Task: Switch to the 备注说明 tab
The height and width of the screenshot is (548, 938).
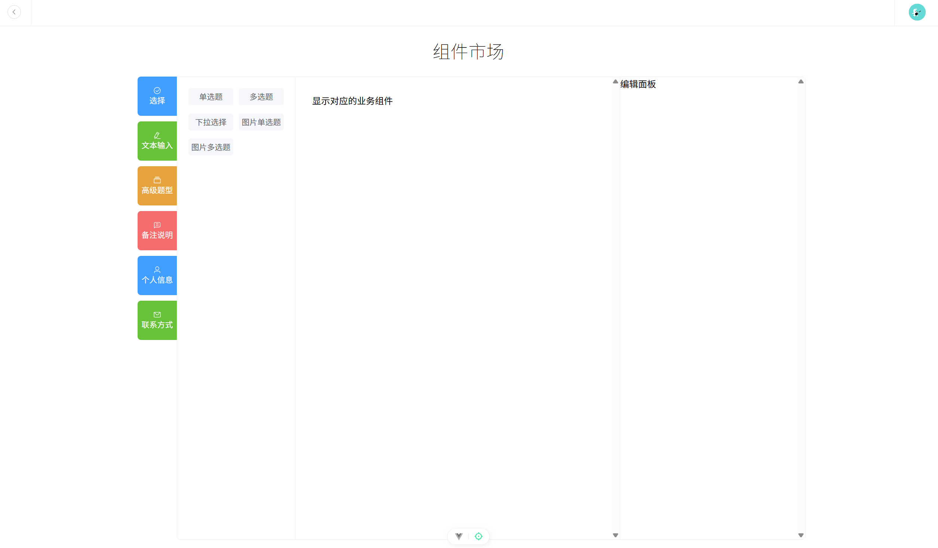Action: pos(157,231)
